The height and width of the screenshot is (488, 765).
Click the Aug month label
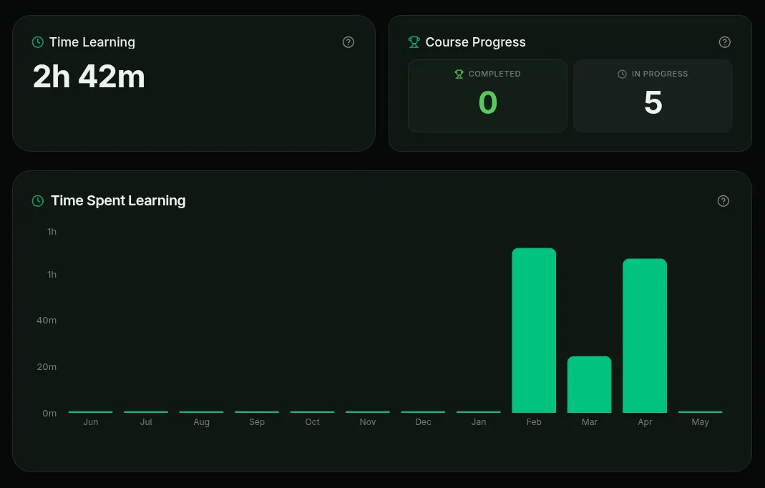pos(202,422)
